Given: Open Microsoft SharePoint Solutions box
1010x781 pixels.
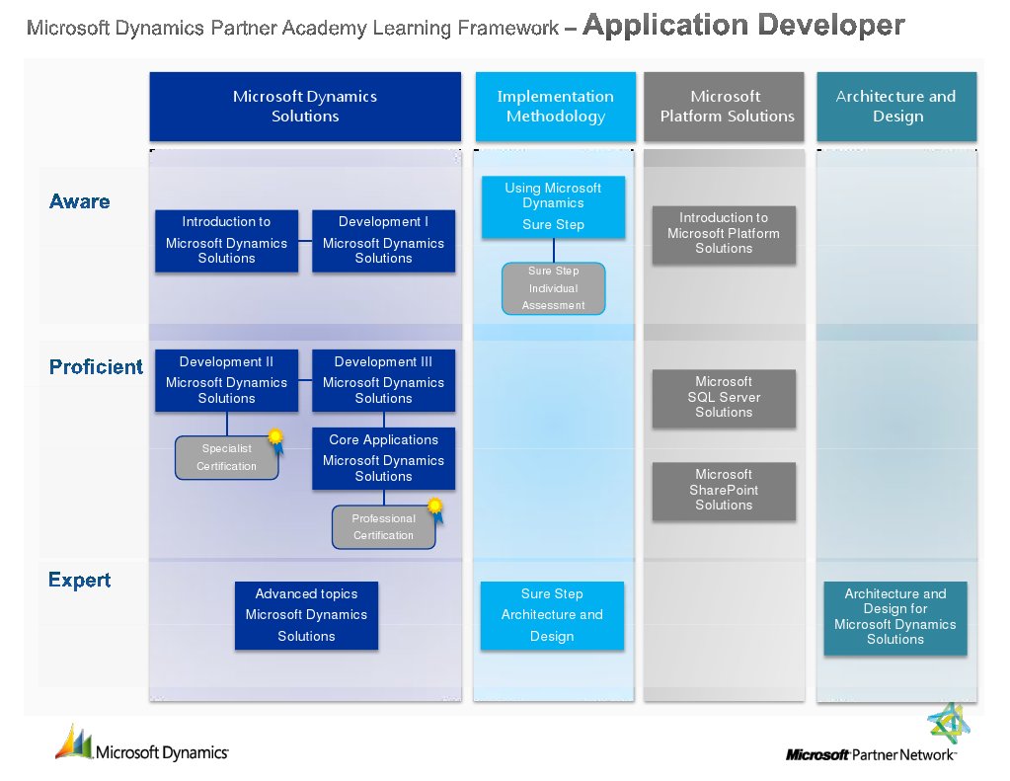Looking at the screenshot, I should coord(724,491).
